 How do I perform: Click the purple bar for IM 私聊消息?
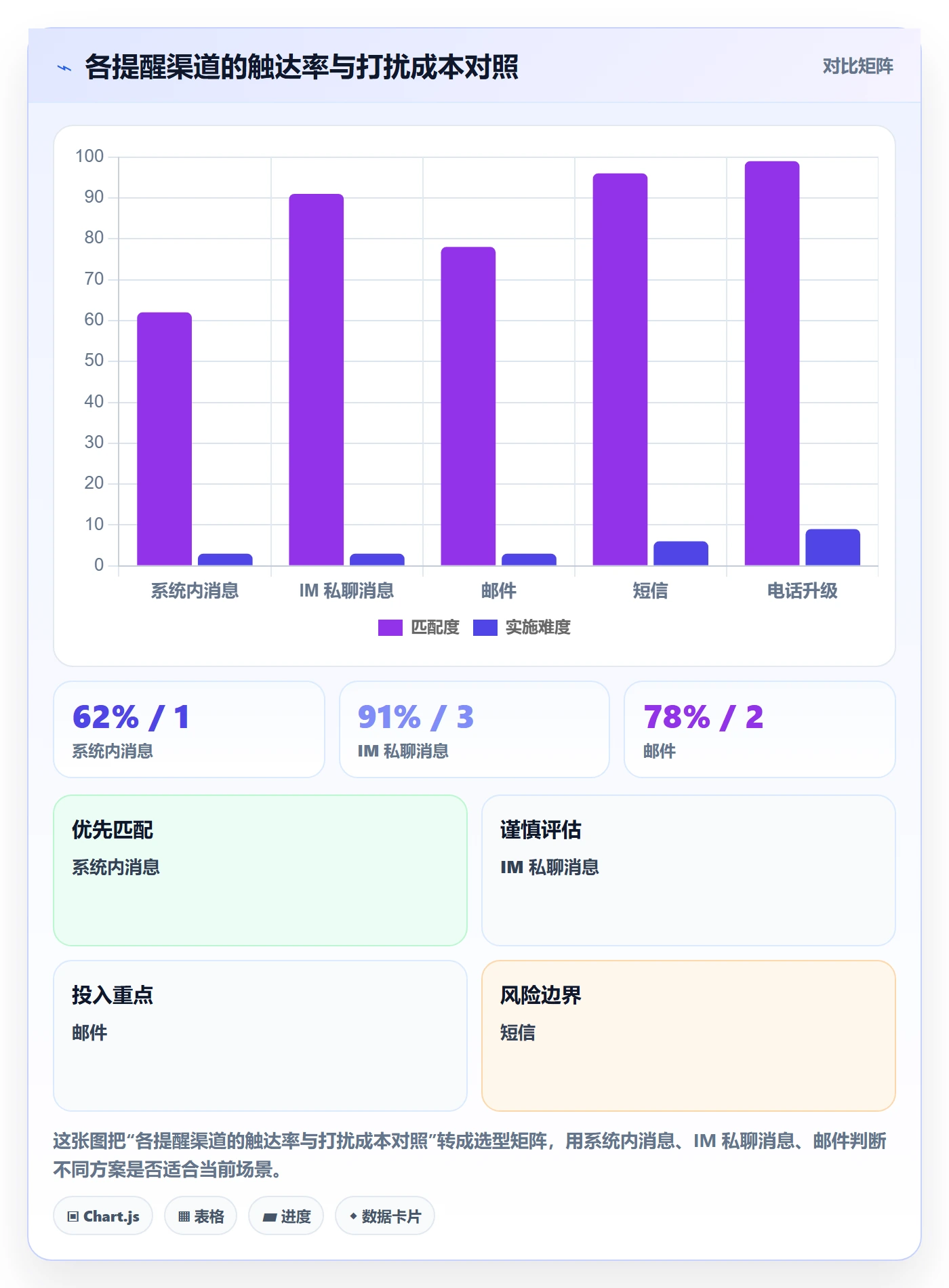317,380
